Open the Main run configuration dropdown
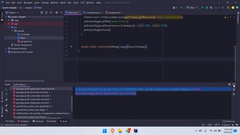 pos(192,7)
